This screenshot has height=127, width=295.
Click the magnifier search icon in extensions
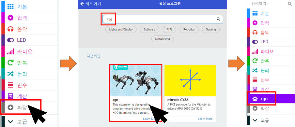click(218, 19)
